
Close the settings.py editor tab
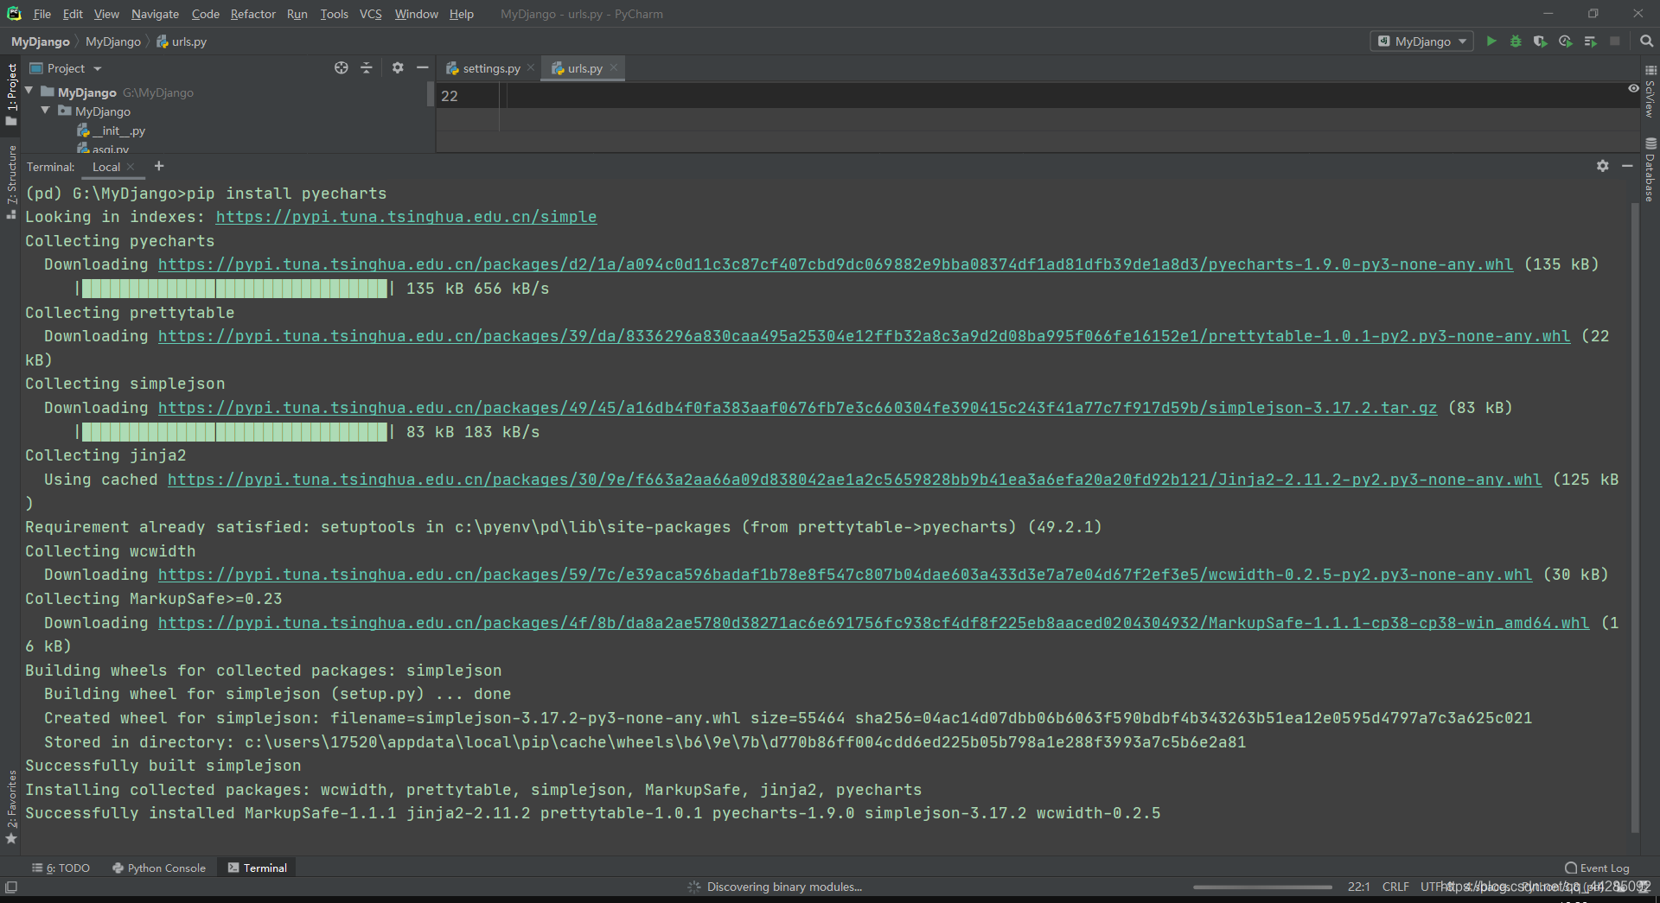pos(531,68)
